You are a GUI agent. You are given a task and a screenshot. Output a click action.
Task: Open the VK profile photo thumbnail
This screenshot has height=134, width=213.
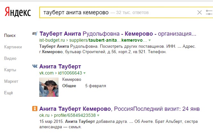tap(49, 87)
